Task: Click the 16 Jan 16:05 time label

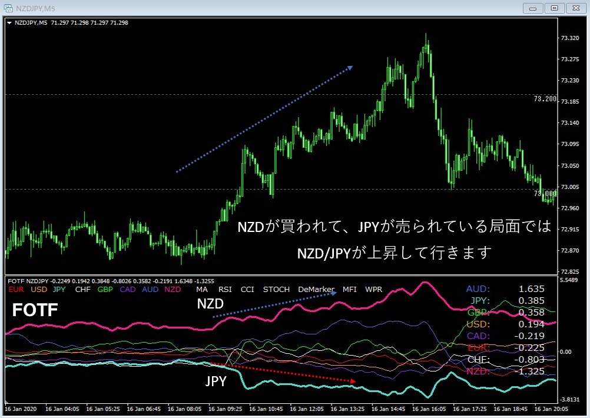Action: click(x=429, y=409)
